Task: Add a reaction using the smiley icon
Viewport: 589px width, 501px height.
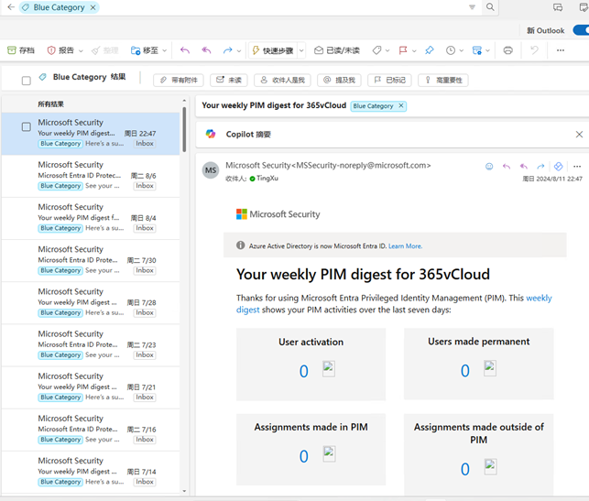Action: (489, 167)
